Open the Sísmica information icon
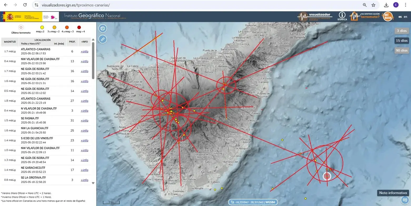The height and width of the screenshot is (206, 411). click(342, 16)
